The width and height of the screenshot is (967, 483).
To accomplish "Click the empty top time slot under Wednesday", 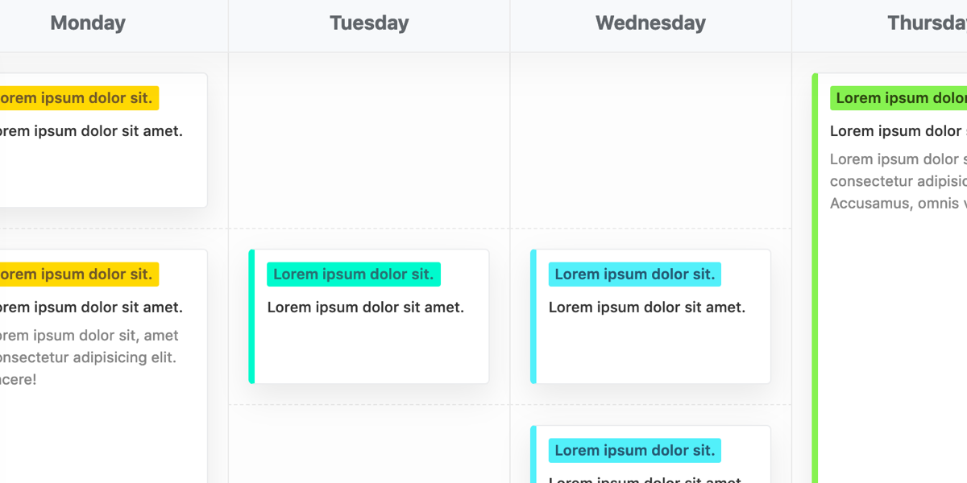I will point(650,141).
